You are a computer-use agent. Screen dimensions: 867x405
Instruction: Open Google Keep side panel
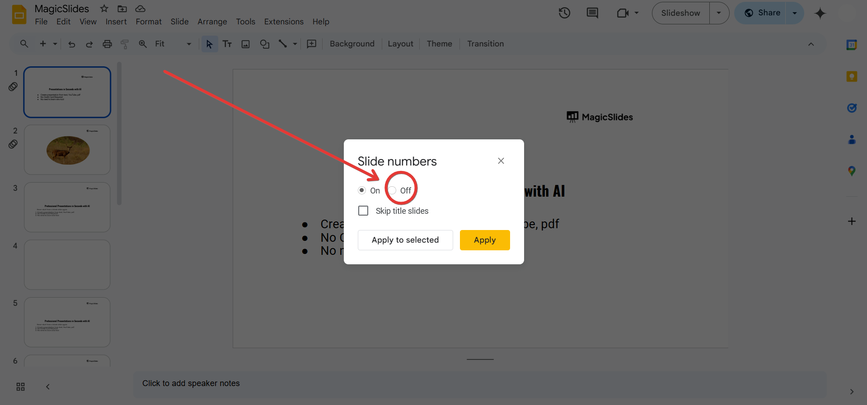[x=852, y=76]
